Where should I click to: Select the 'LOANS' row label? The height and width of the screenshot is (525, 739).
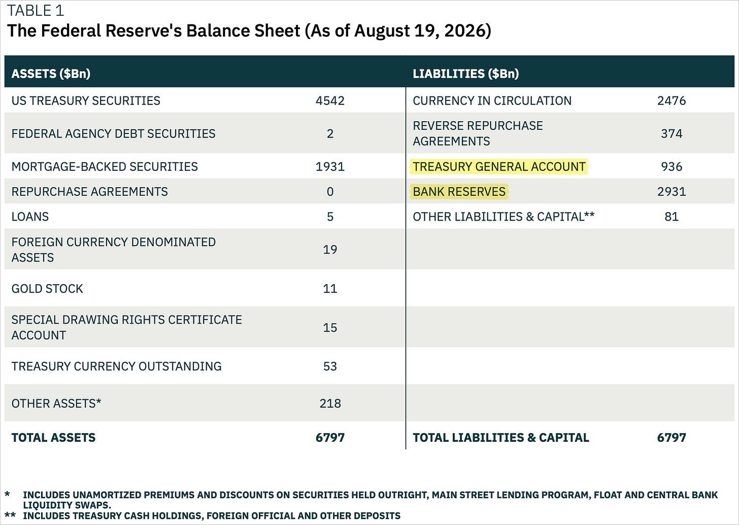(30, 217)
